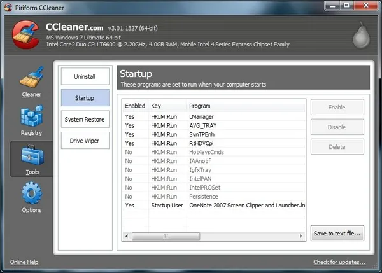This screenshot has width=382, height=273.
Task: Select the Persistence disabled entry
Action: click(214, 197)
